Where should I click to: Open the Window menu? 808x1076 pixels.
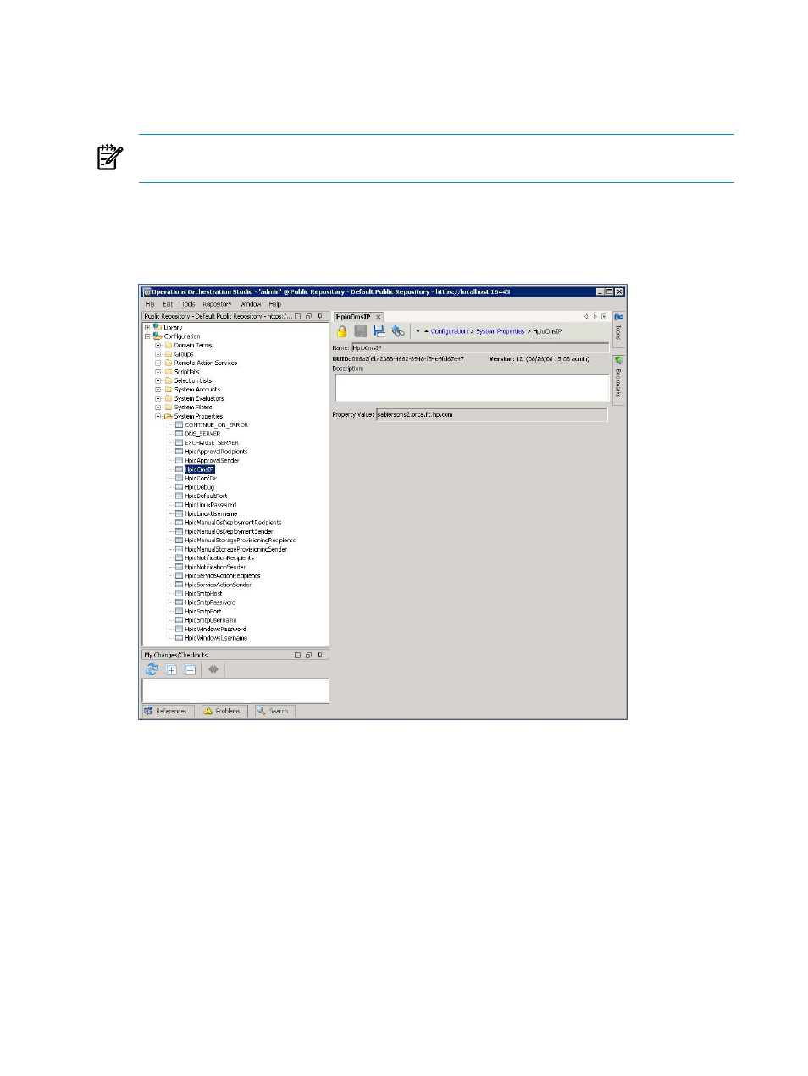251,304
